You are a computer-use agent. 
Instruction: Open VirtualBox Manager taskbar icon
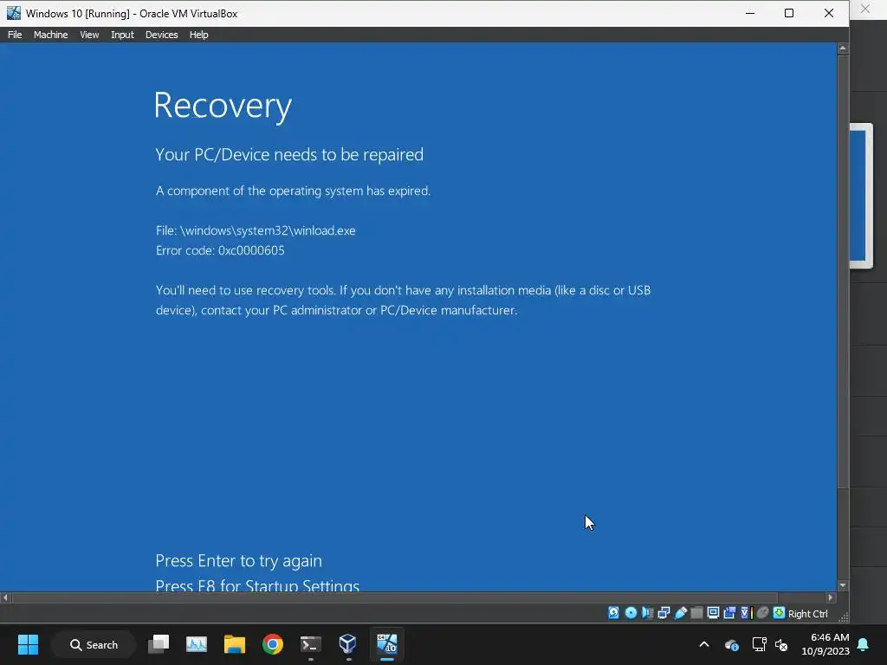(348, 644)
